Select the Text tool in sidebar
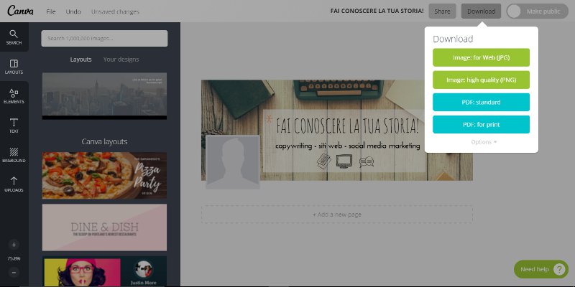This screenshot has width=575, height=287. 14,126
